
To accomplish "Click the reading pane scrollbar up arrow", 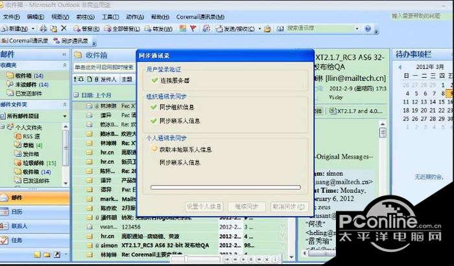I will coord(383,124).
